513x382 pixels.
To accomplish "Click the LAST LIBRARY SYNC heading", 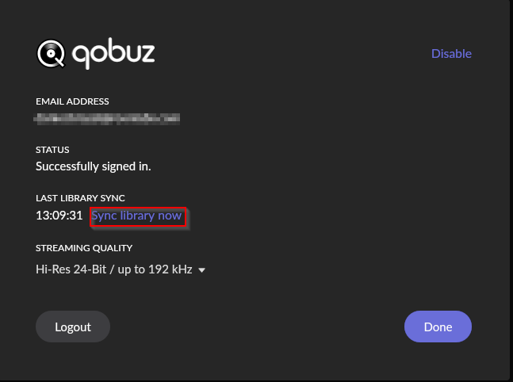I will [x=80, y=198].
